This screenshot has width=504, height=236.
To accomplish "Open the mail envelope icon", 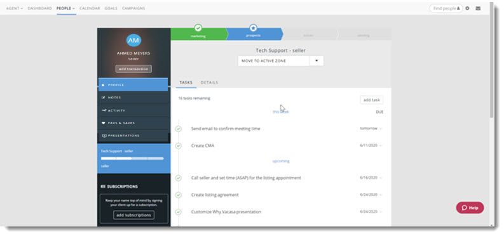I will point(478,8).
